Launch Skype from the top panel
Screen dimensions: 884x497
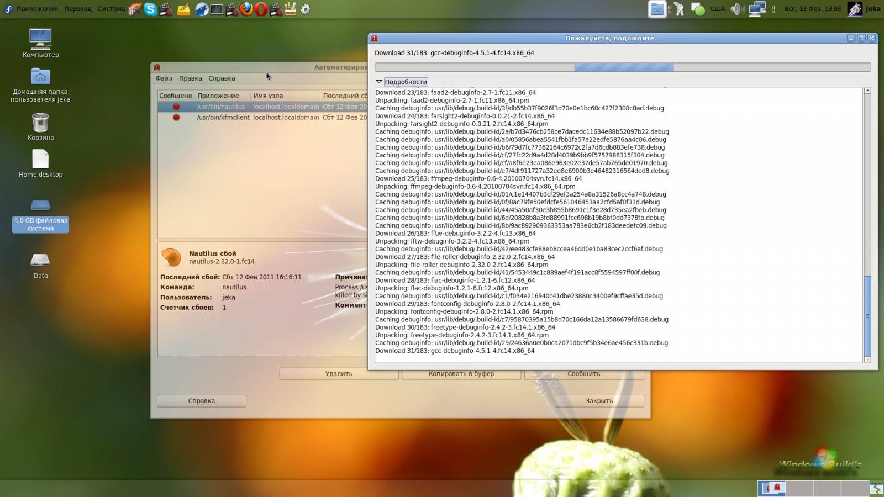click(150, 9)
